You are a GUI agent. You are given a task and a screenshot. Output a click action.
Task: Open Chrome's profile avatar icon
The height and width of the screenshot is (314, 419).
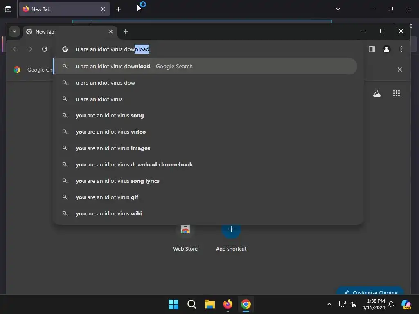386,49
